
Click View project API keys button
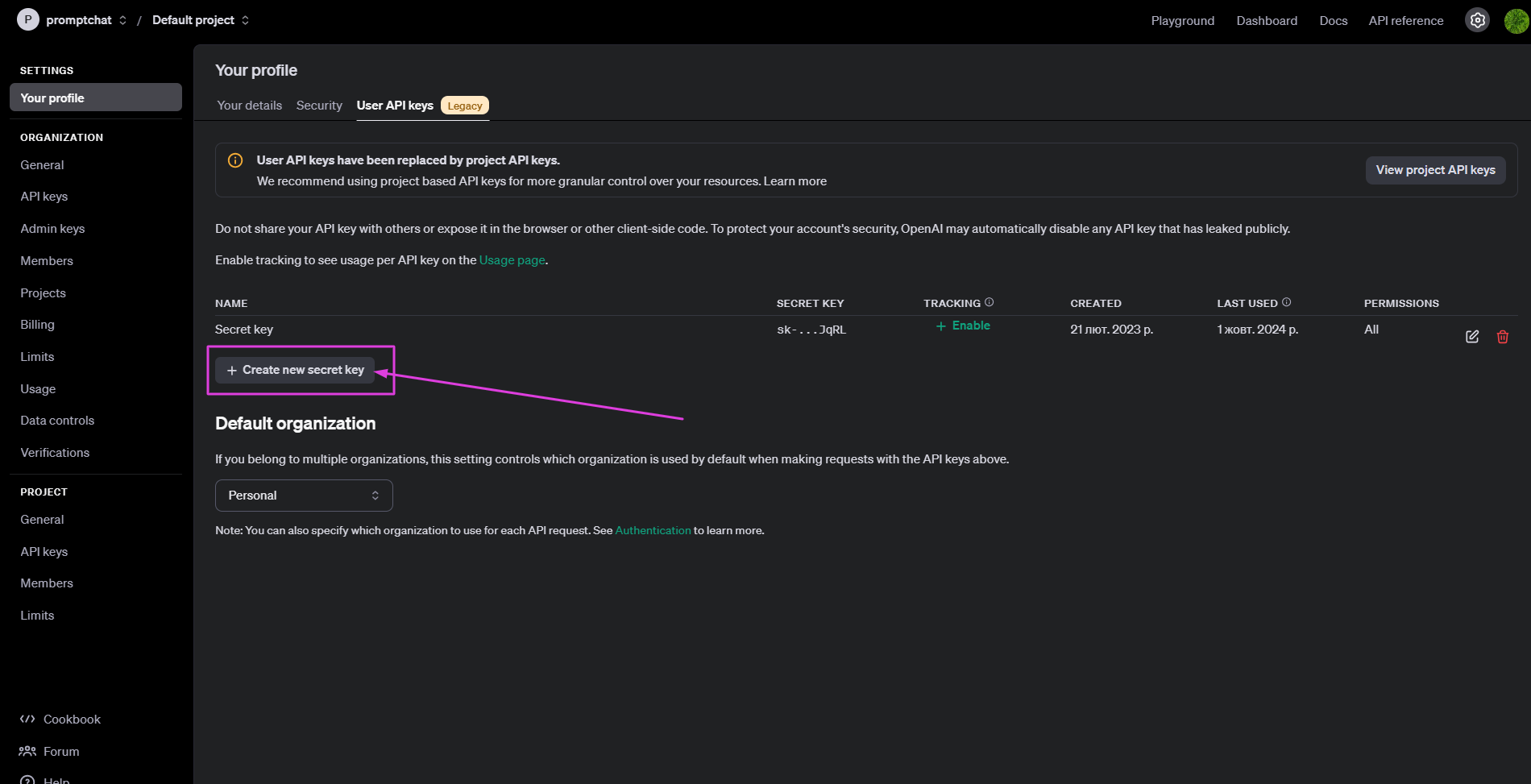tap(1435, 170)
